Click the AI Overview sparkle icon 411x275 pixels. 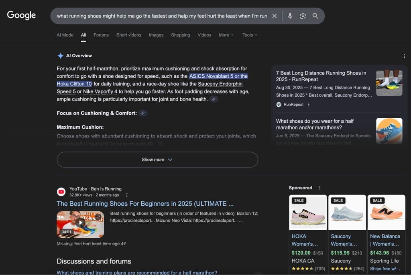click(61, 56)
